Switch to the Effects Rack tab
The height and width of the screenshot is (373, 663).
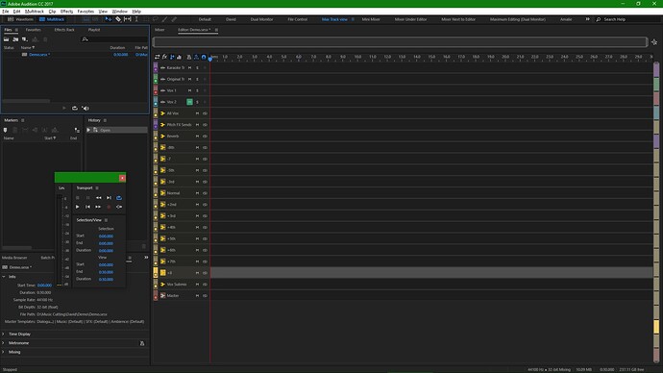pos(64,30)
